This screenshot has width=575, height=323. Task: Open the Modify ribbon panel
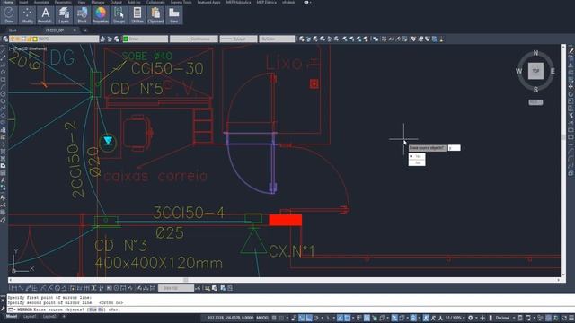click(27, 15)
